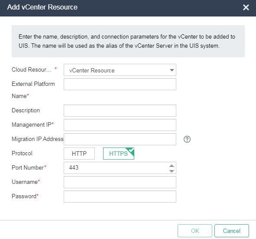Click the 'Add vCenter Resource' title text

coord(42,7)
